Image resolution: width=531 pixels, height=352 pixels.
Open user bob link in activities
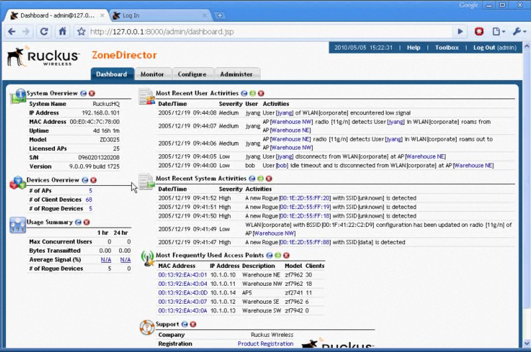point(282,165)
